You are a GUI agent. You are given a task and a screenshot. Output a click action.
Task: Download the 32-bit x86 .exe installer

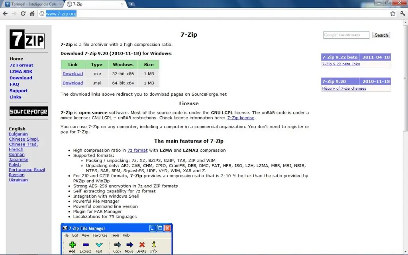[73, 74]
